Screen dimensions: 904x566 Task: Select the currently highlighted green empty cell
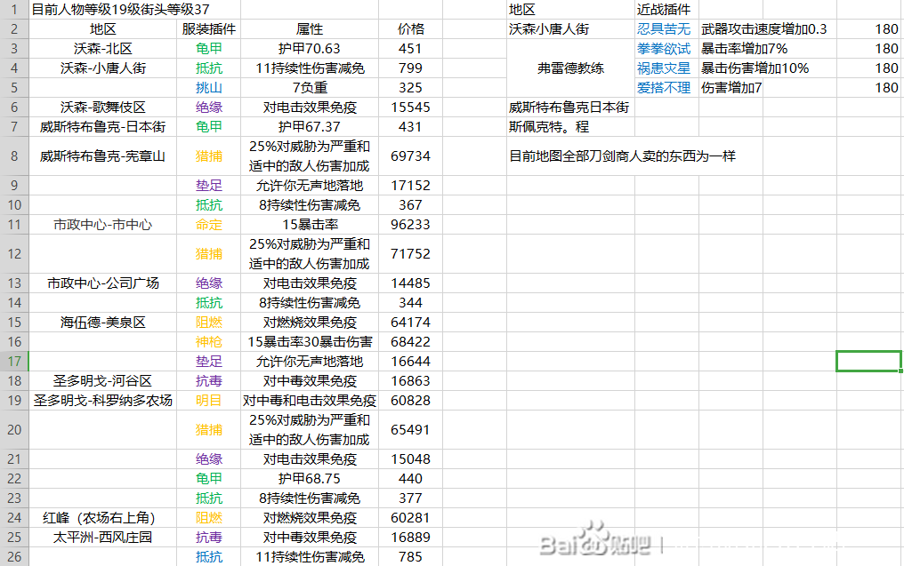(x=868, y=361)
